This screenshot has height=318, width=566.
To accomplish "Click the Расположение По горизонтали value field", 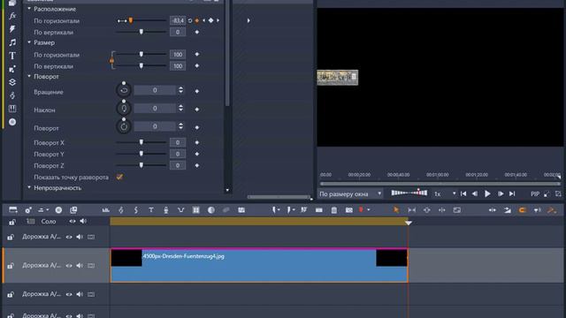I will tap(178, 20).
